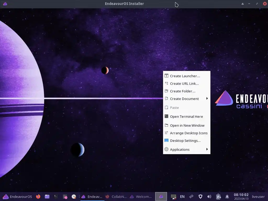Click the clock showing 08:10:02
The width and height of the screenshot is (268, 201).
pos(241,197)
